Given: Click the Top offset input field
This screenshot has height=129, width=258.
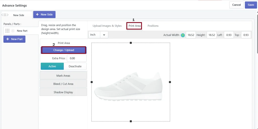Looking at the screenshot, I should coord(246,35).
